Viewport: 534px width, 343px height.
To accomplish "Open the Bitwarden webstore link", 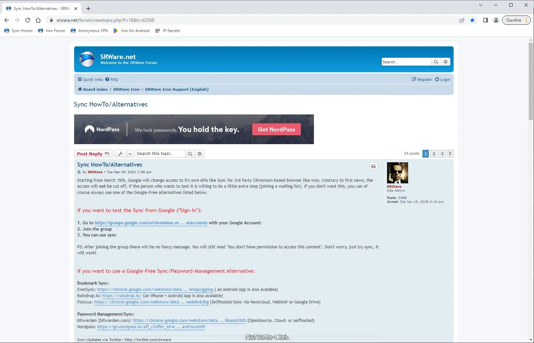I will [189, 321].
